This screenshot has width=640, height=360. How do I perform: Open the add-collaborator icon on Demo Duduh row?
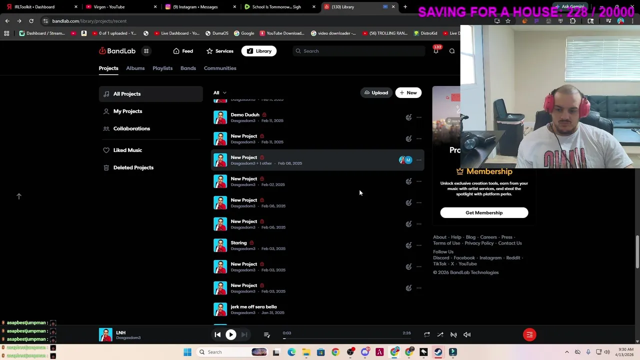[408, 117]
